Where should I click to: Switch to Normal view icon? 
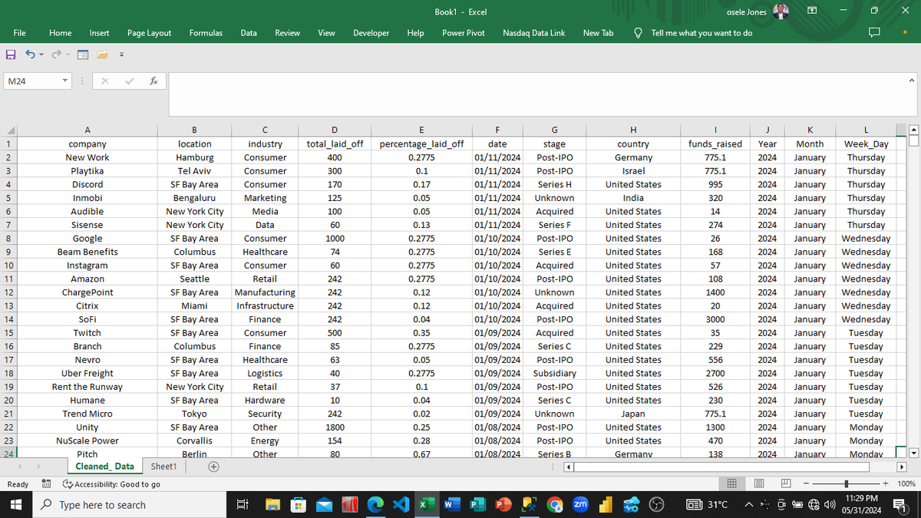tap(731, 483)
